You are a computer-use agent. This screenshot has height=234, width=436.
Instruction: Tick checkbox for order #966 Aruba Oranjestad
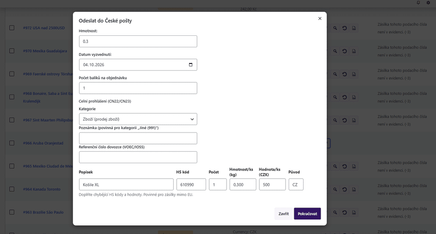point(11,143)
